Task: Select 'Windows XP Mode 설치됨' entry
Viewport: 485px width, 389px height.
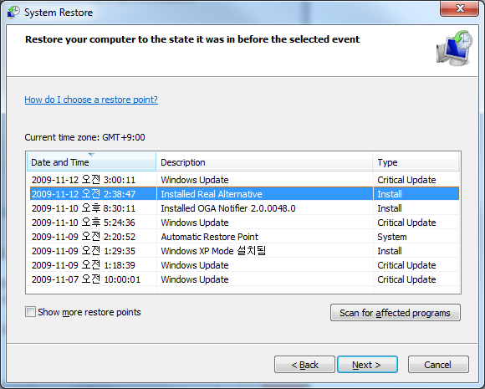Action: pyautogui.click(x=213, y=251)
